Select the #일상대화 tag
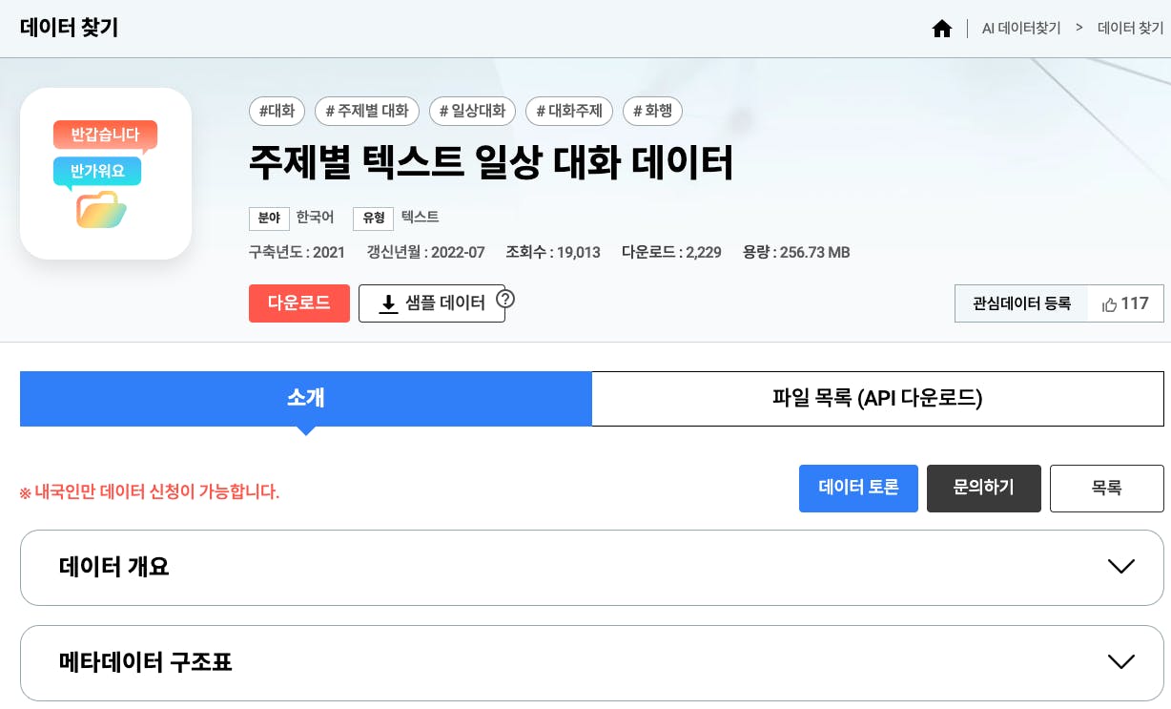The image size is (1171, 709). coord(472,111)
